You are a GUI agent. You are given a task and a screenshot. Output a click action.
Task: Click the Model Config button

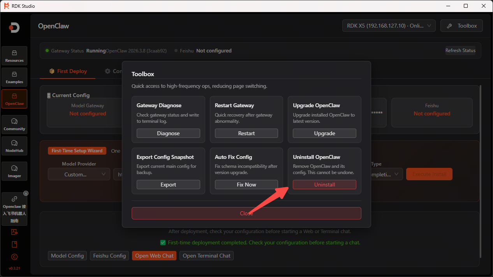click(x=67, y=256)
